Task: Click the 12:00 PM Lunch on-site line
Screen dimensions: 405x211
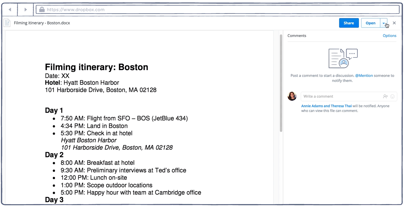Action: point(94,178)
